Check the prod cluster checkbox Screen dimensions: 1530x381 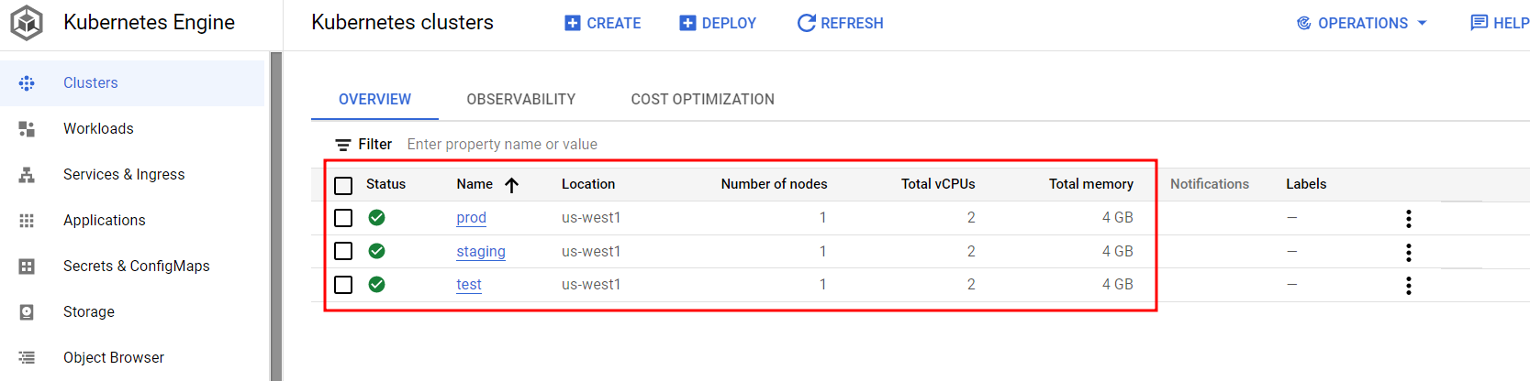tap(343, 218)
